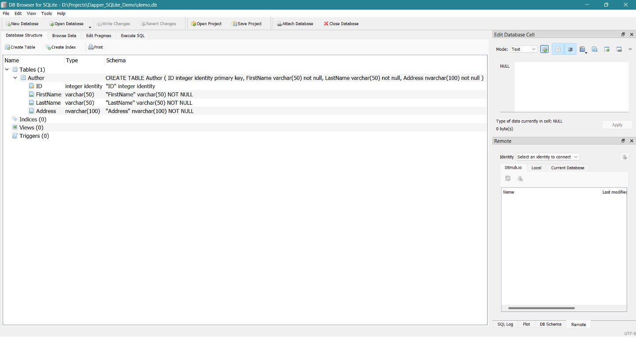The height and width of the screenshot is (338, 636).
Task: Click the FirstName field icon
Action: pyautogui.click(x=32, y=95)
